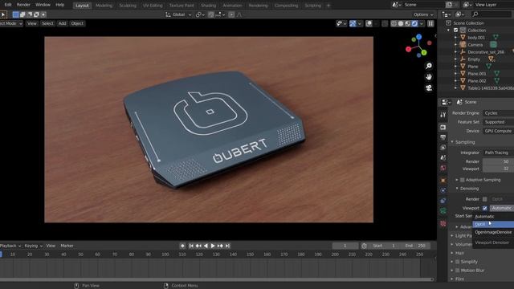This screenshot has width=514, height=289.
Task: Open the Output properties tab
Action: 443,137
